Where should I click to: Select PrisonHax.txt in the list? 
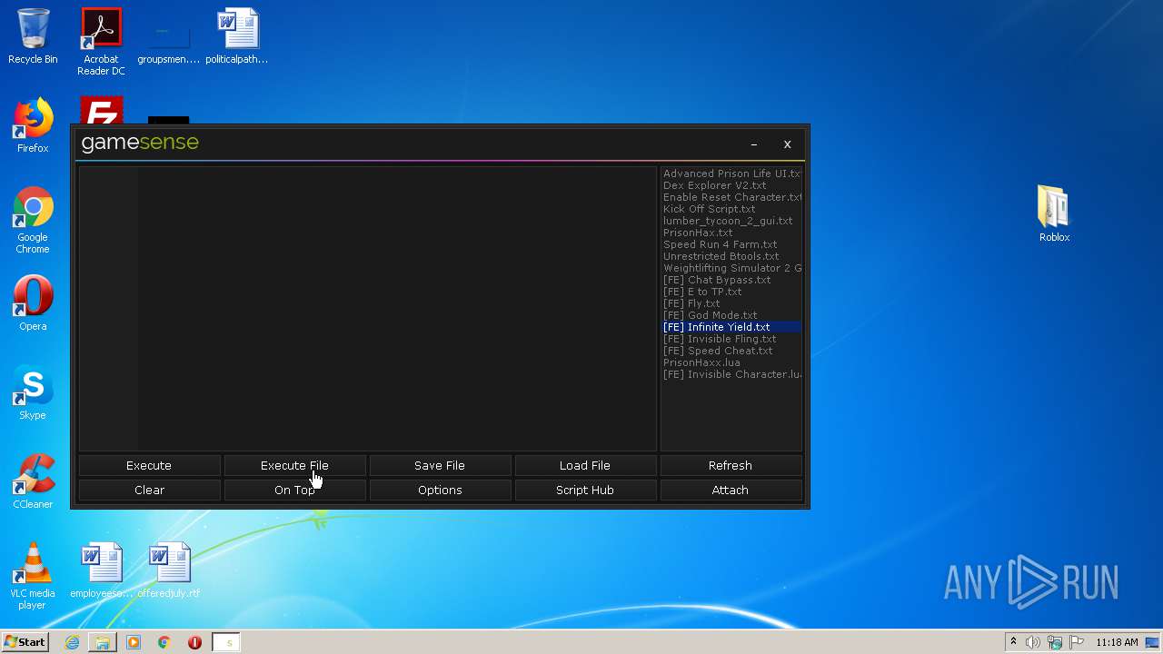(x=731, y=233)
